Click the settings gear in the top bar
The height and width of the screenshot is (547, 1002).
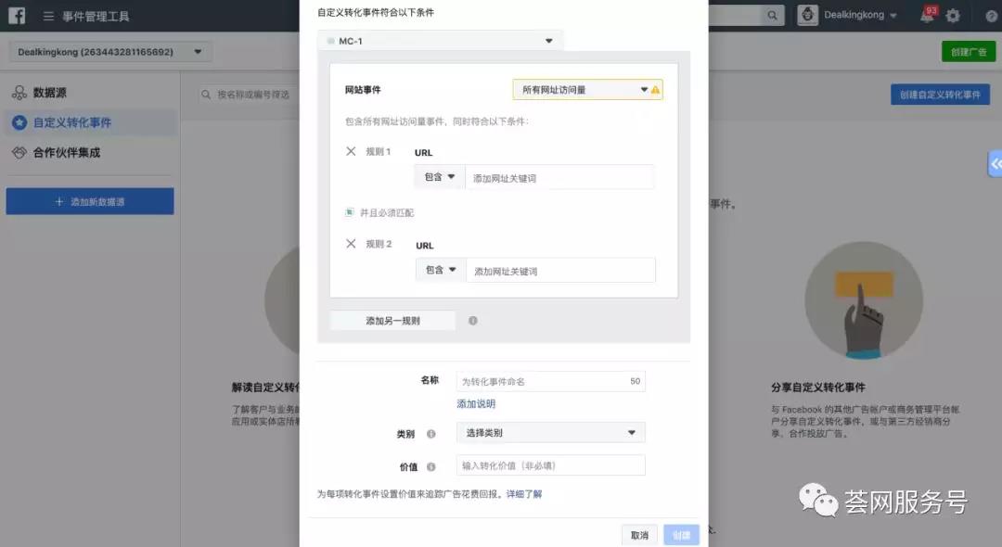pos(953,16)
